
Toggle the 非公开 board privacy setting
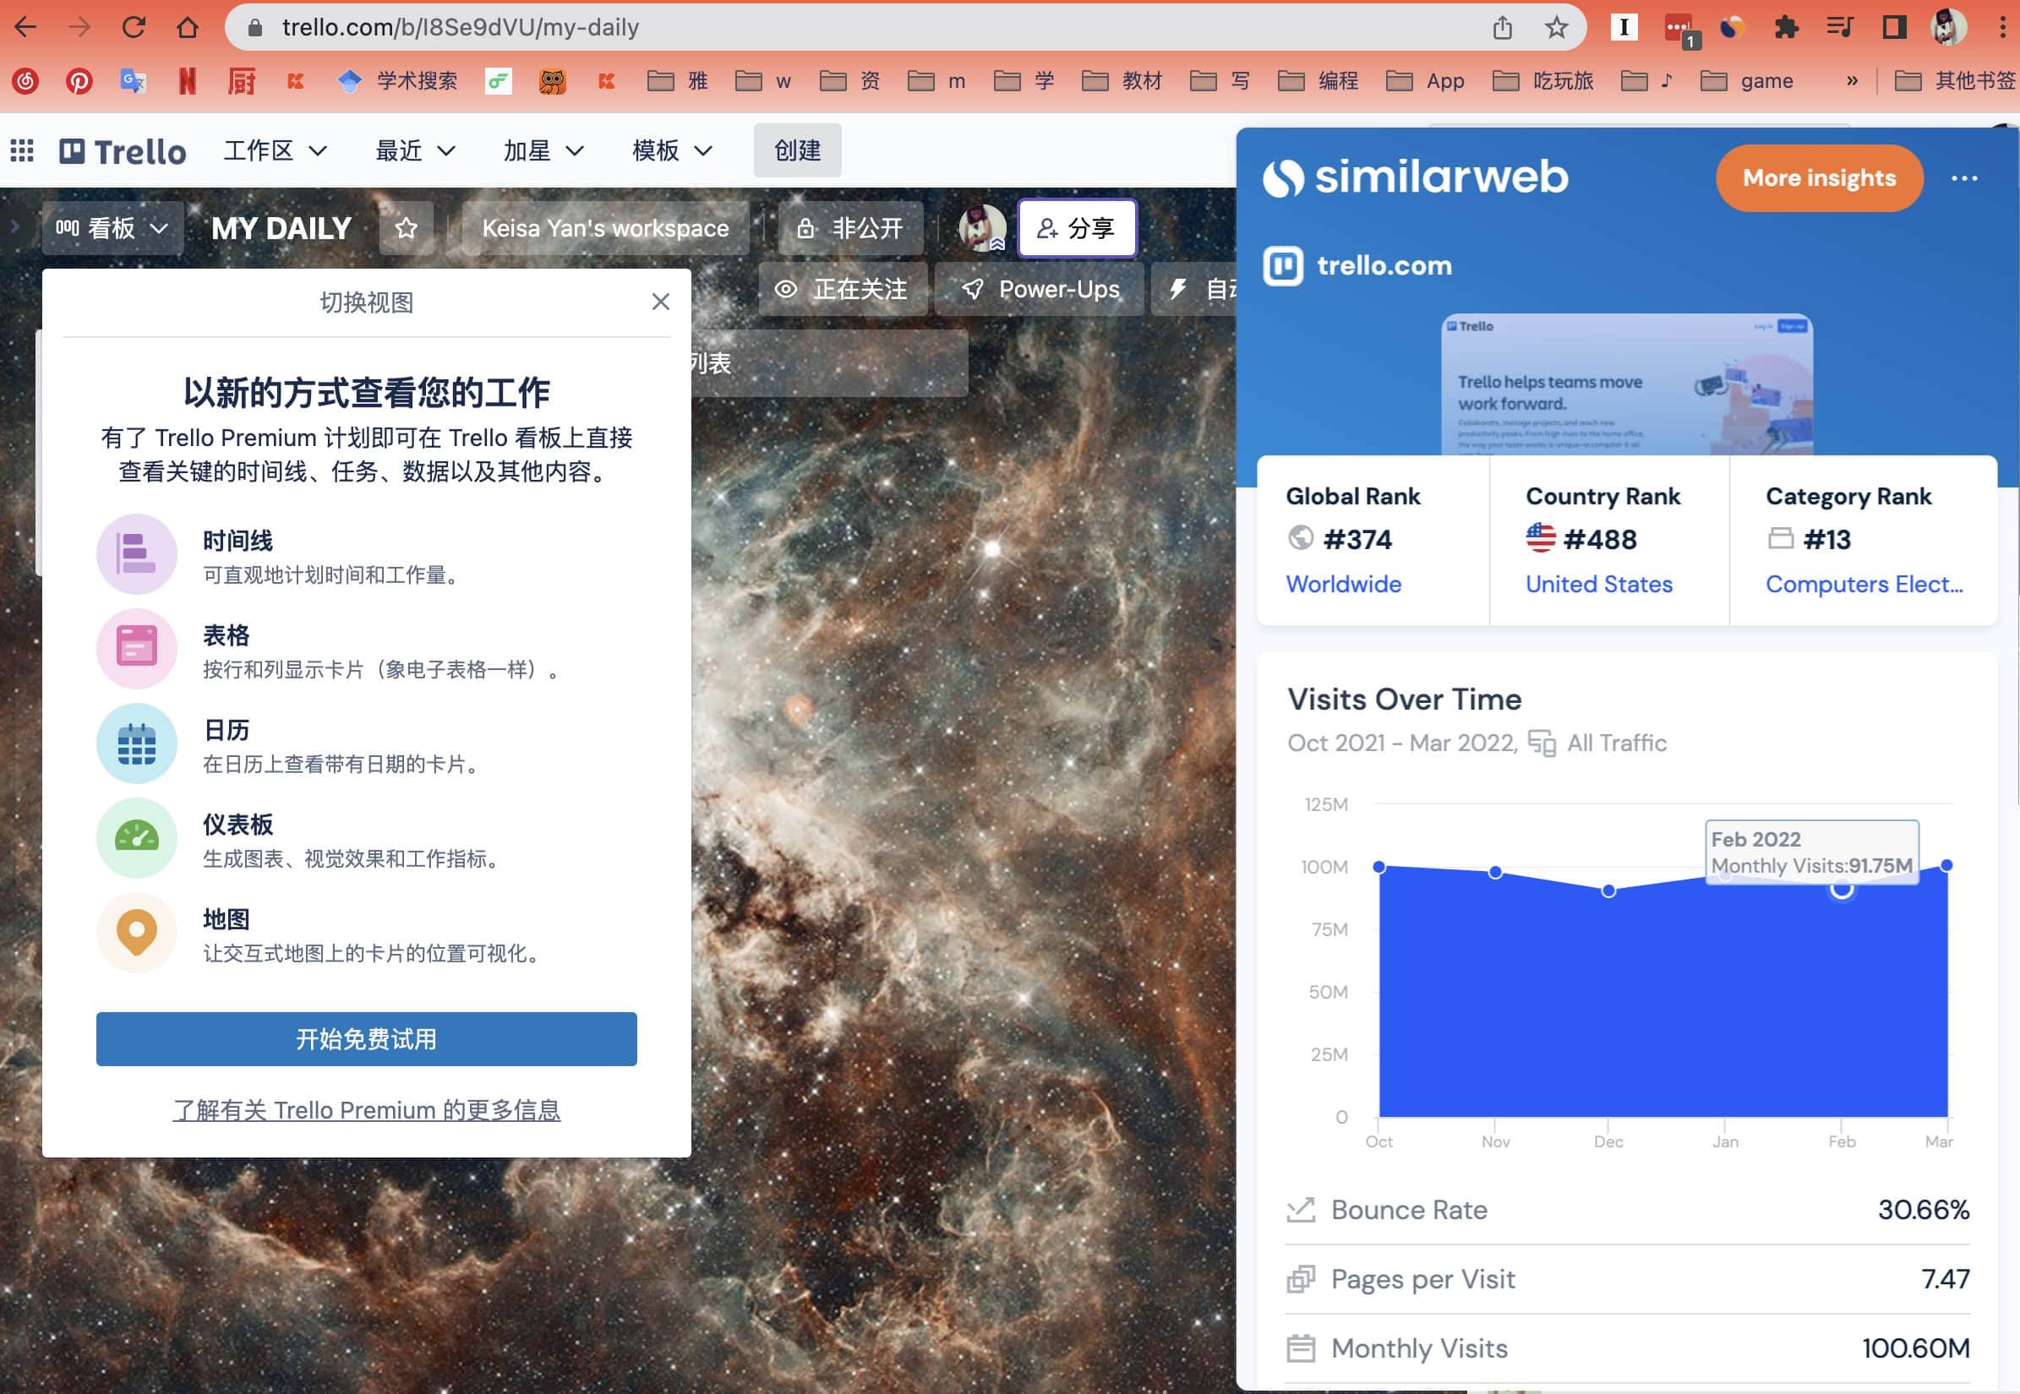click(x=849, y=227)
